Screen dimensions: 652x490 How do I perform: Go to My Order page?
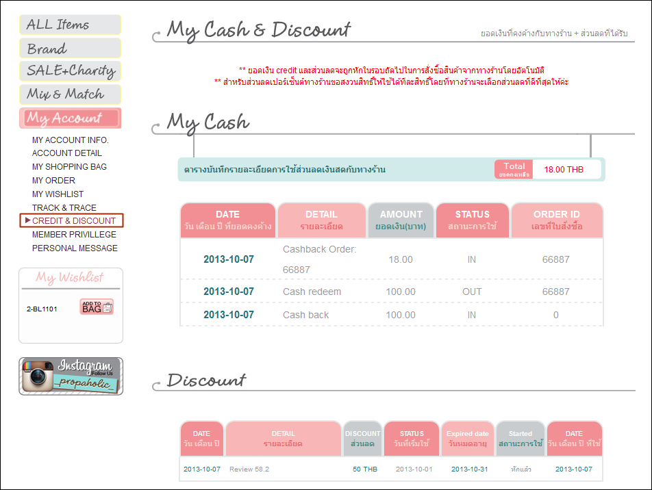tap(53, 181)
